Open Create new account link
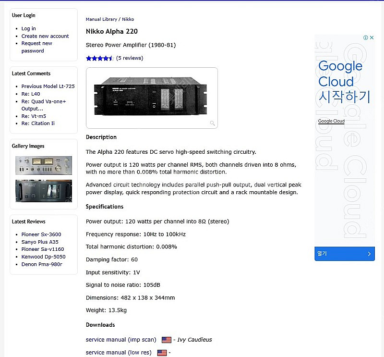The height and width of the screenshot is (357, 384). [x=45, y=36]
